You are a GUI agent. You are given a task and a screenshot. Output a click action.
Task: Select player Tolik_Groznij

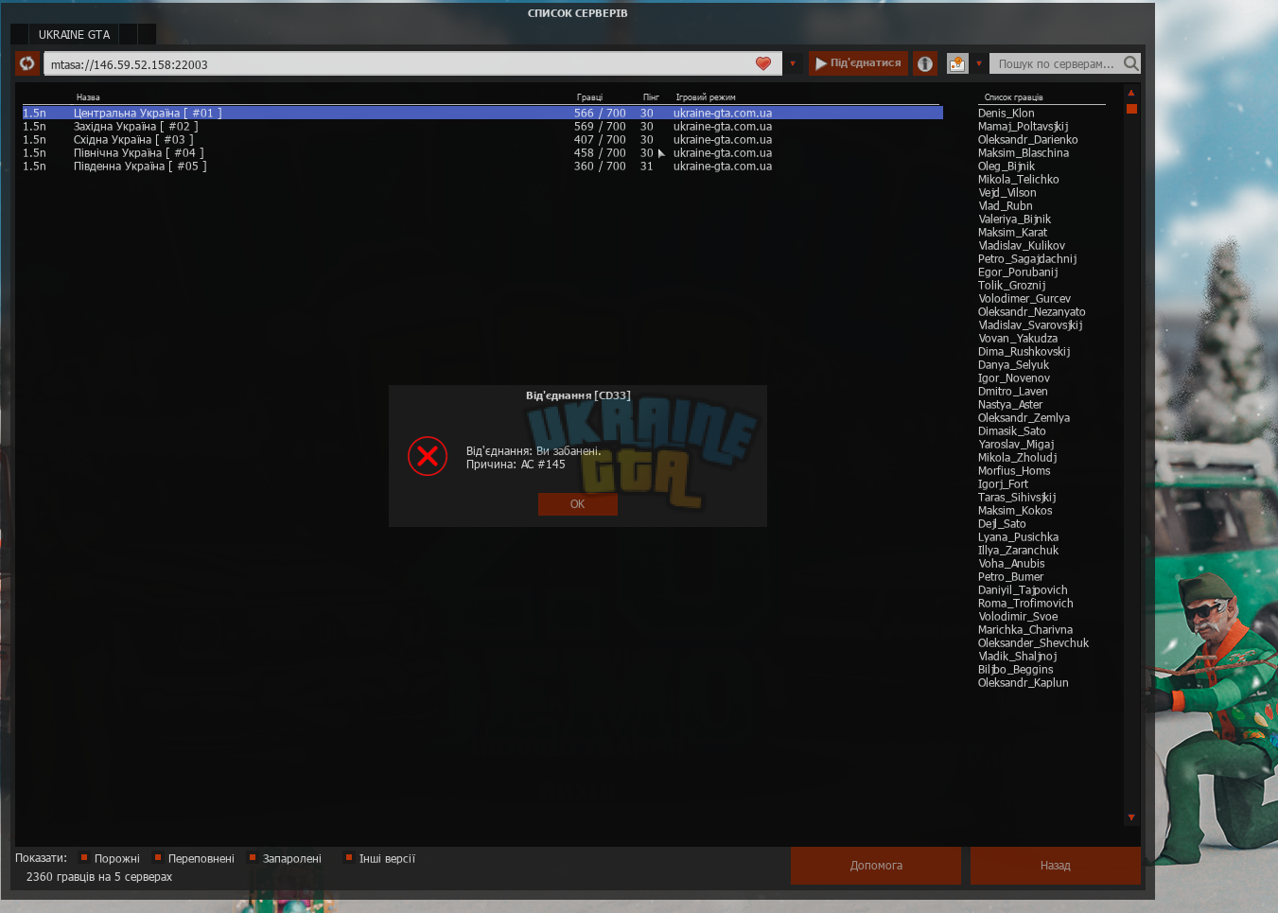[1011, 285]
